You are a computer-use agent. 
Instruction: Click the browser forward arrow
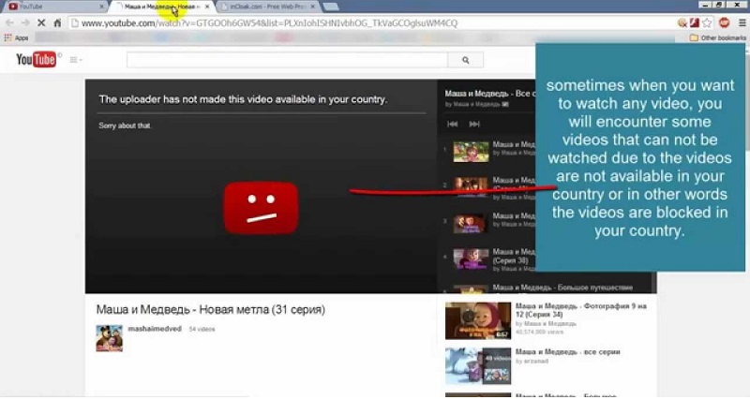(25, 22)
